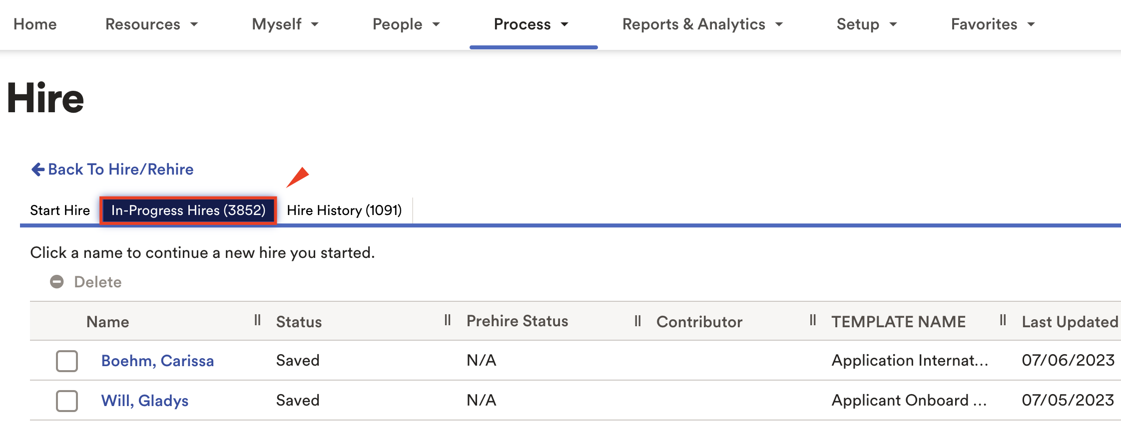Switch to the Hire History tab
This screenshot has width=1121, height=428.
[344, 211]
